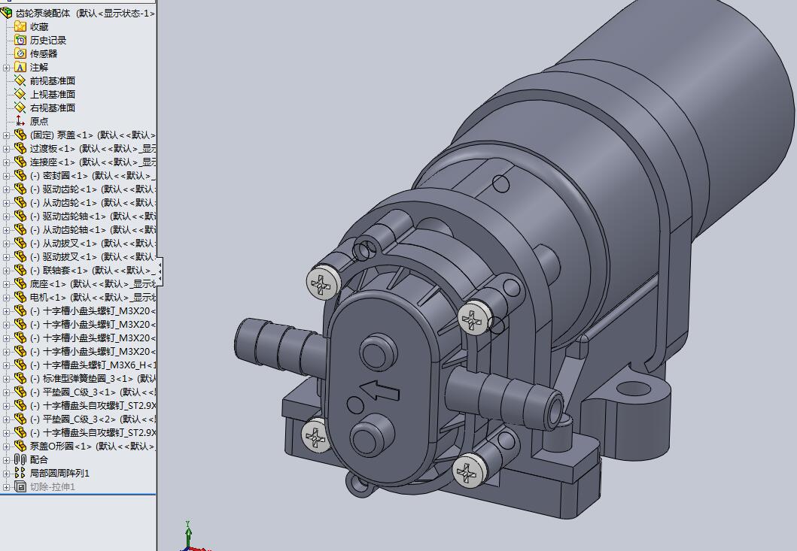Expand the 底座<1> component node

[6, 284]
